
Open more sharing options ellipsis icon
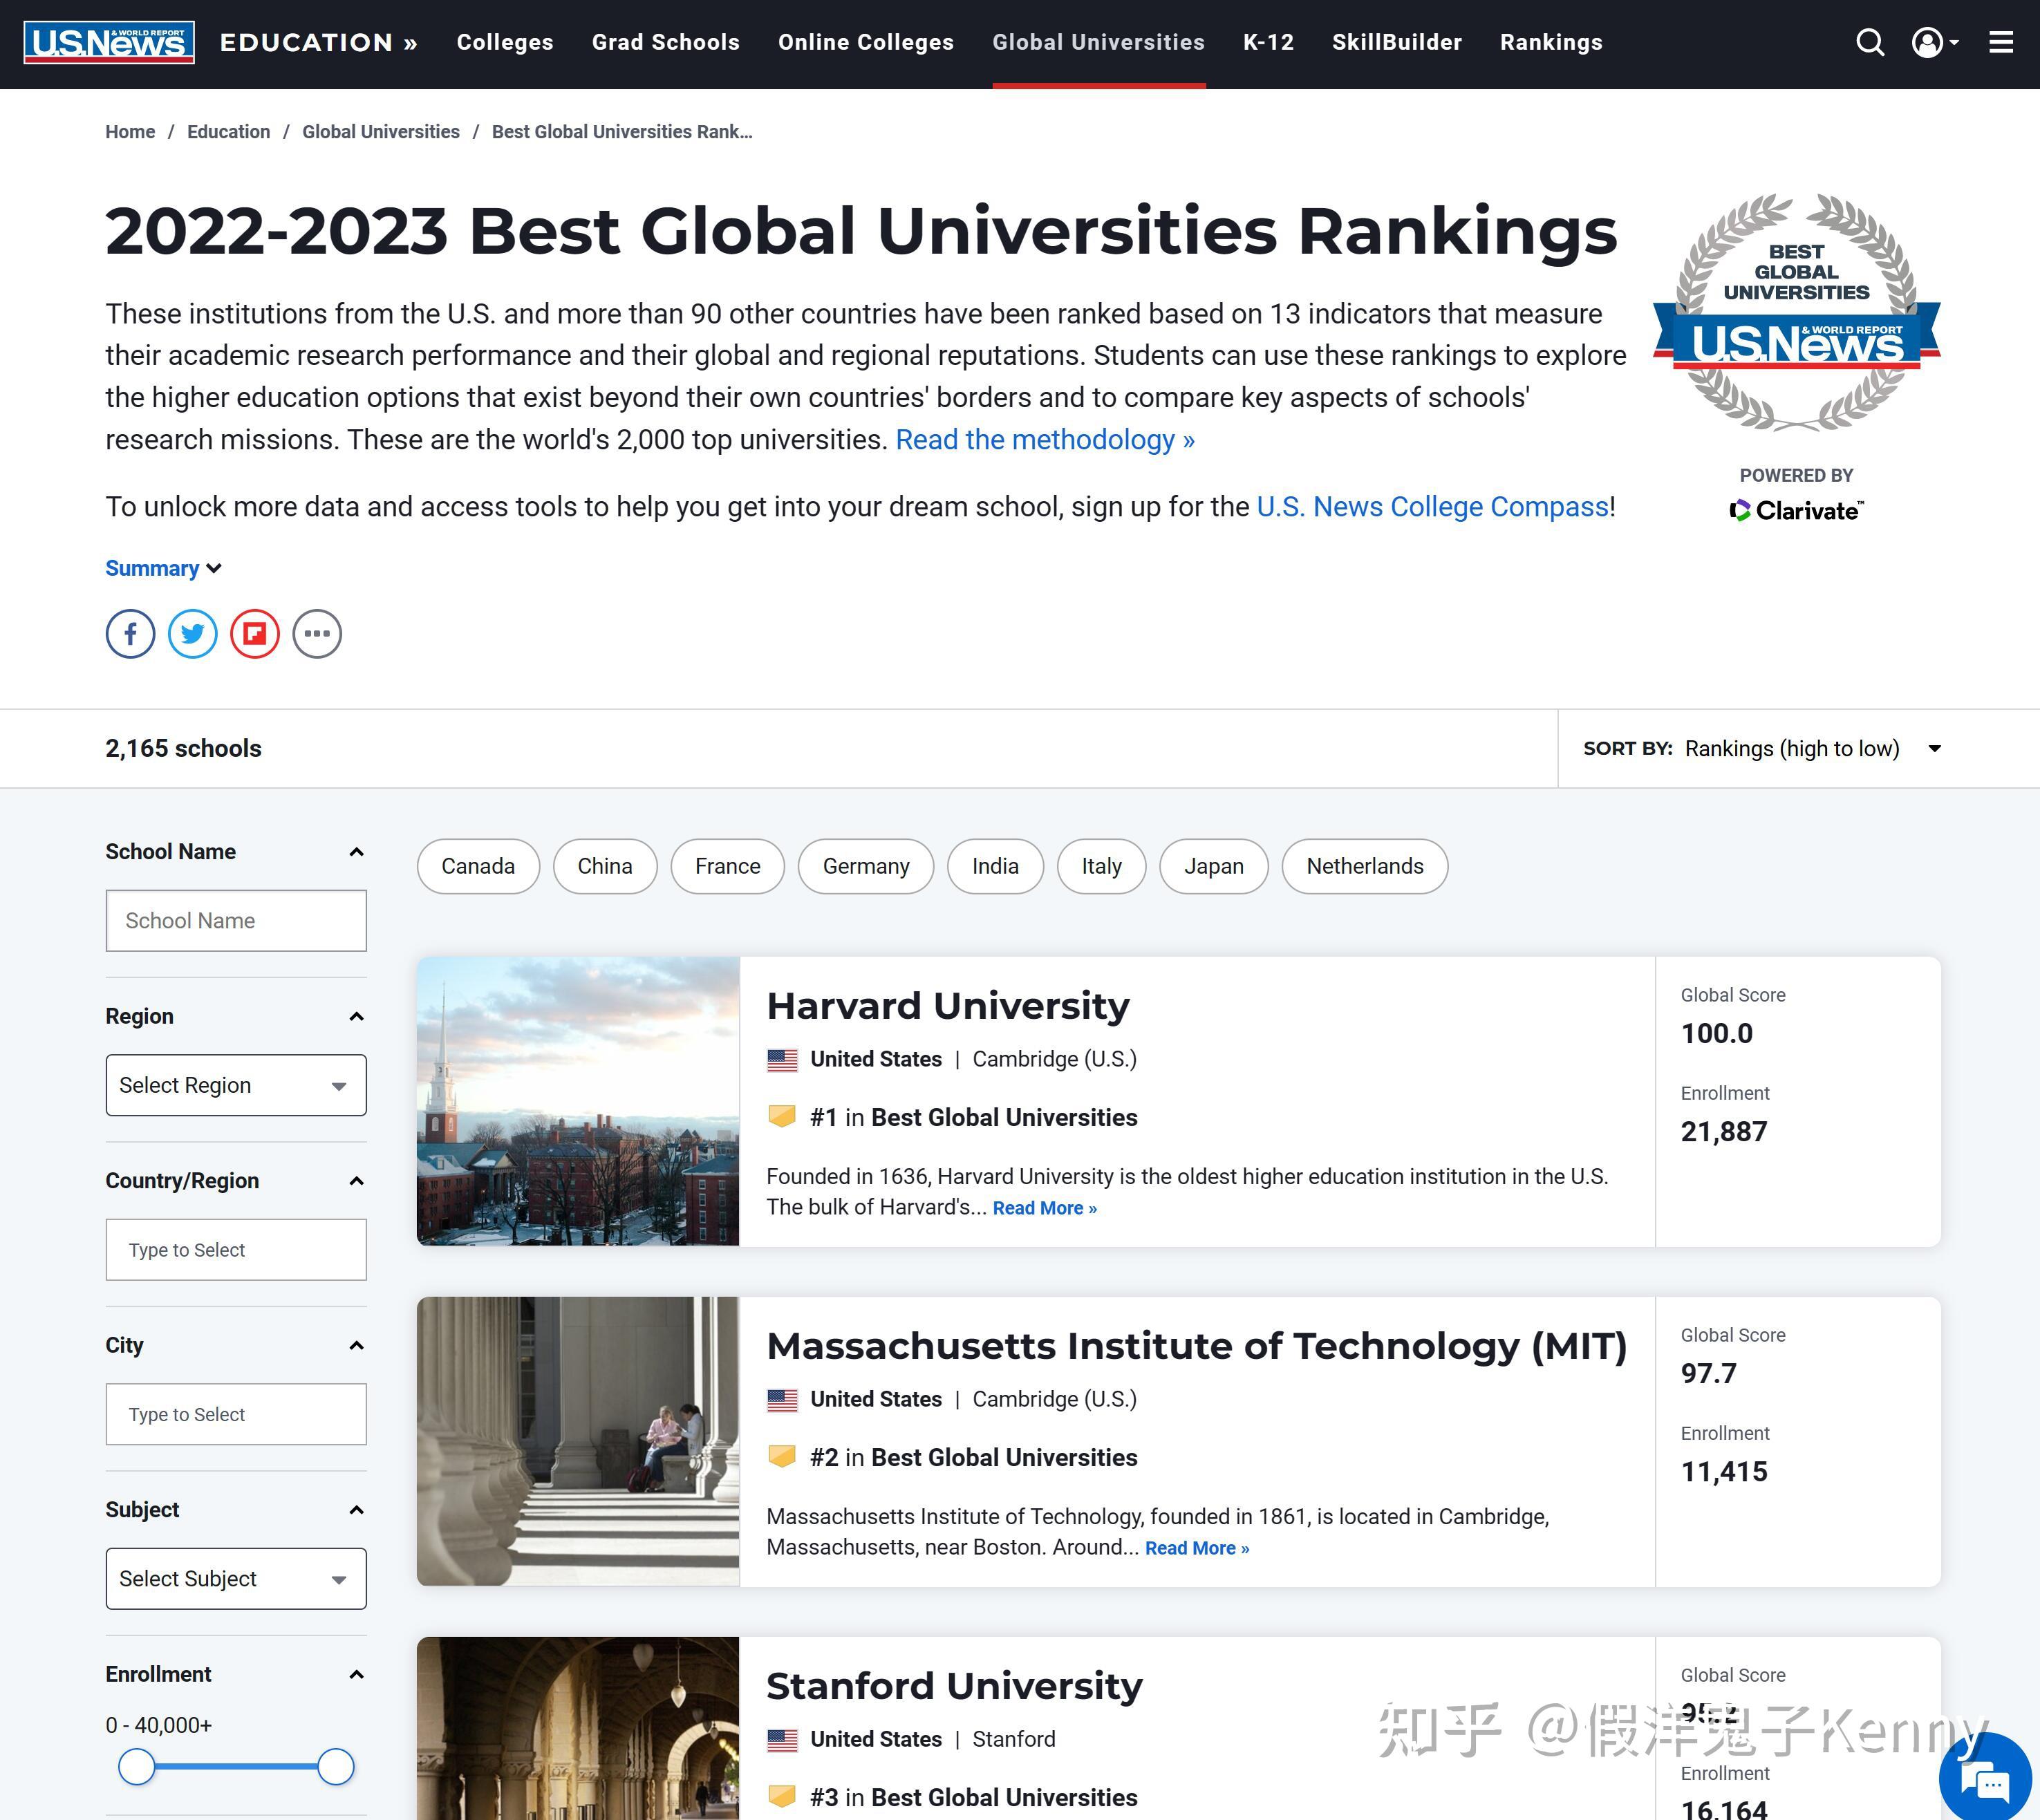click(x=317, y=633)
